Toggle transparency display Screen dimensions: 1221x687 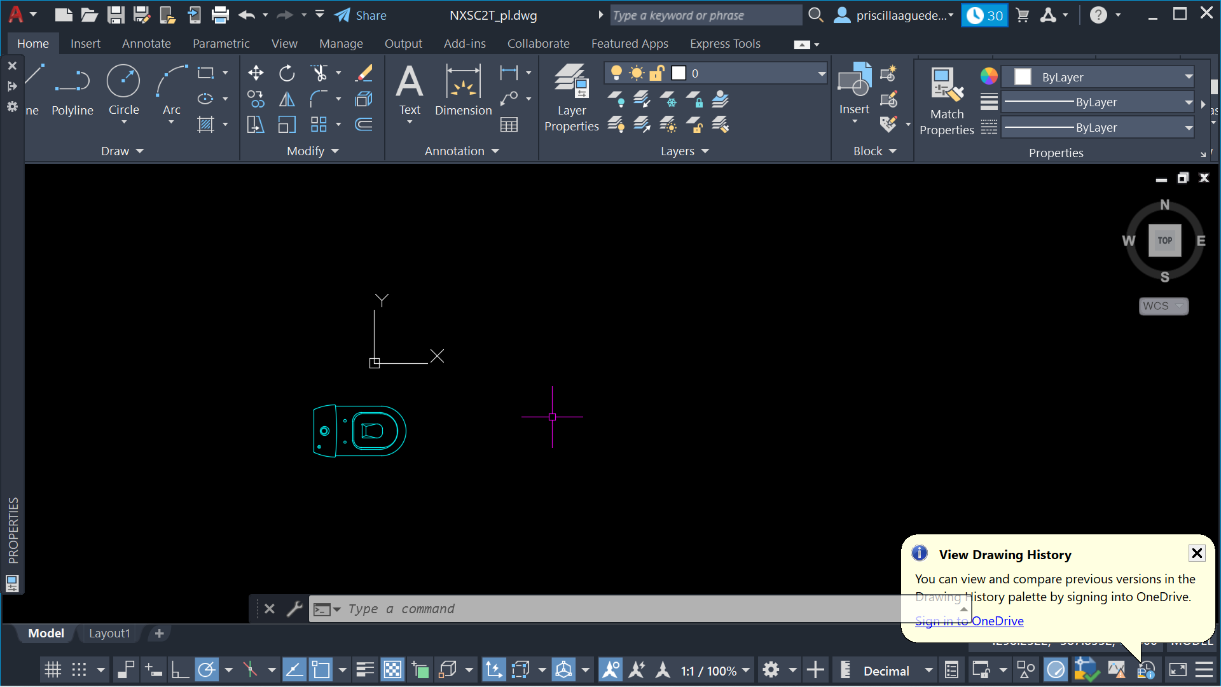(x=393, y=670)
